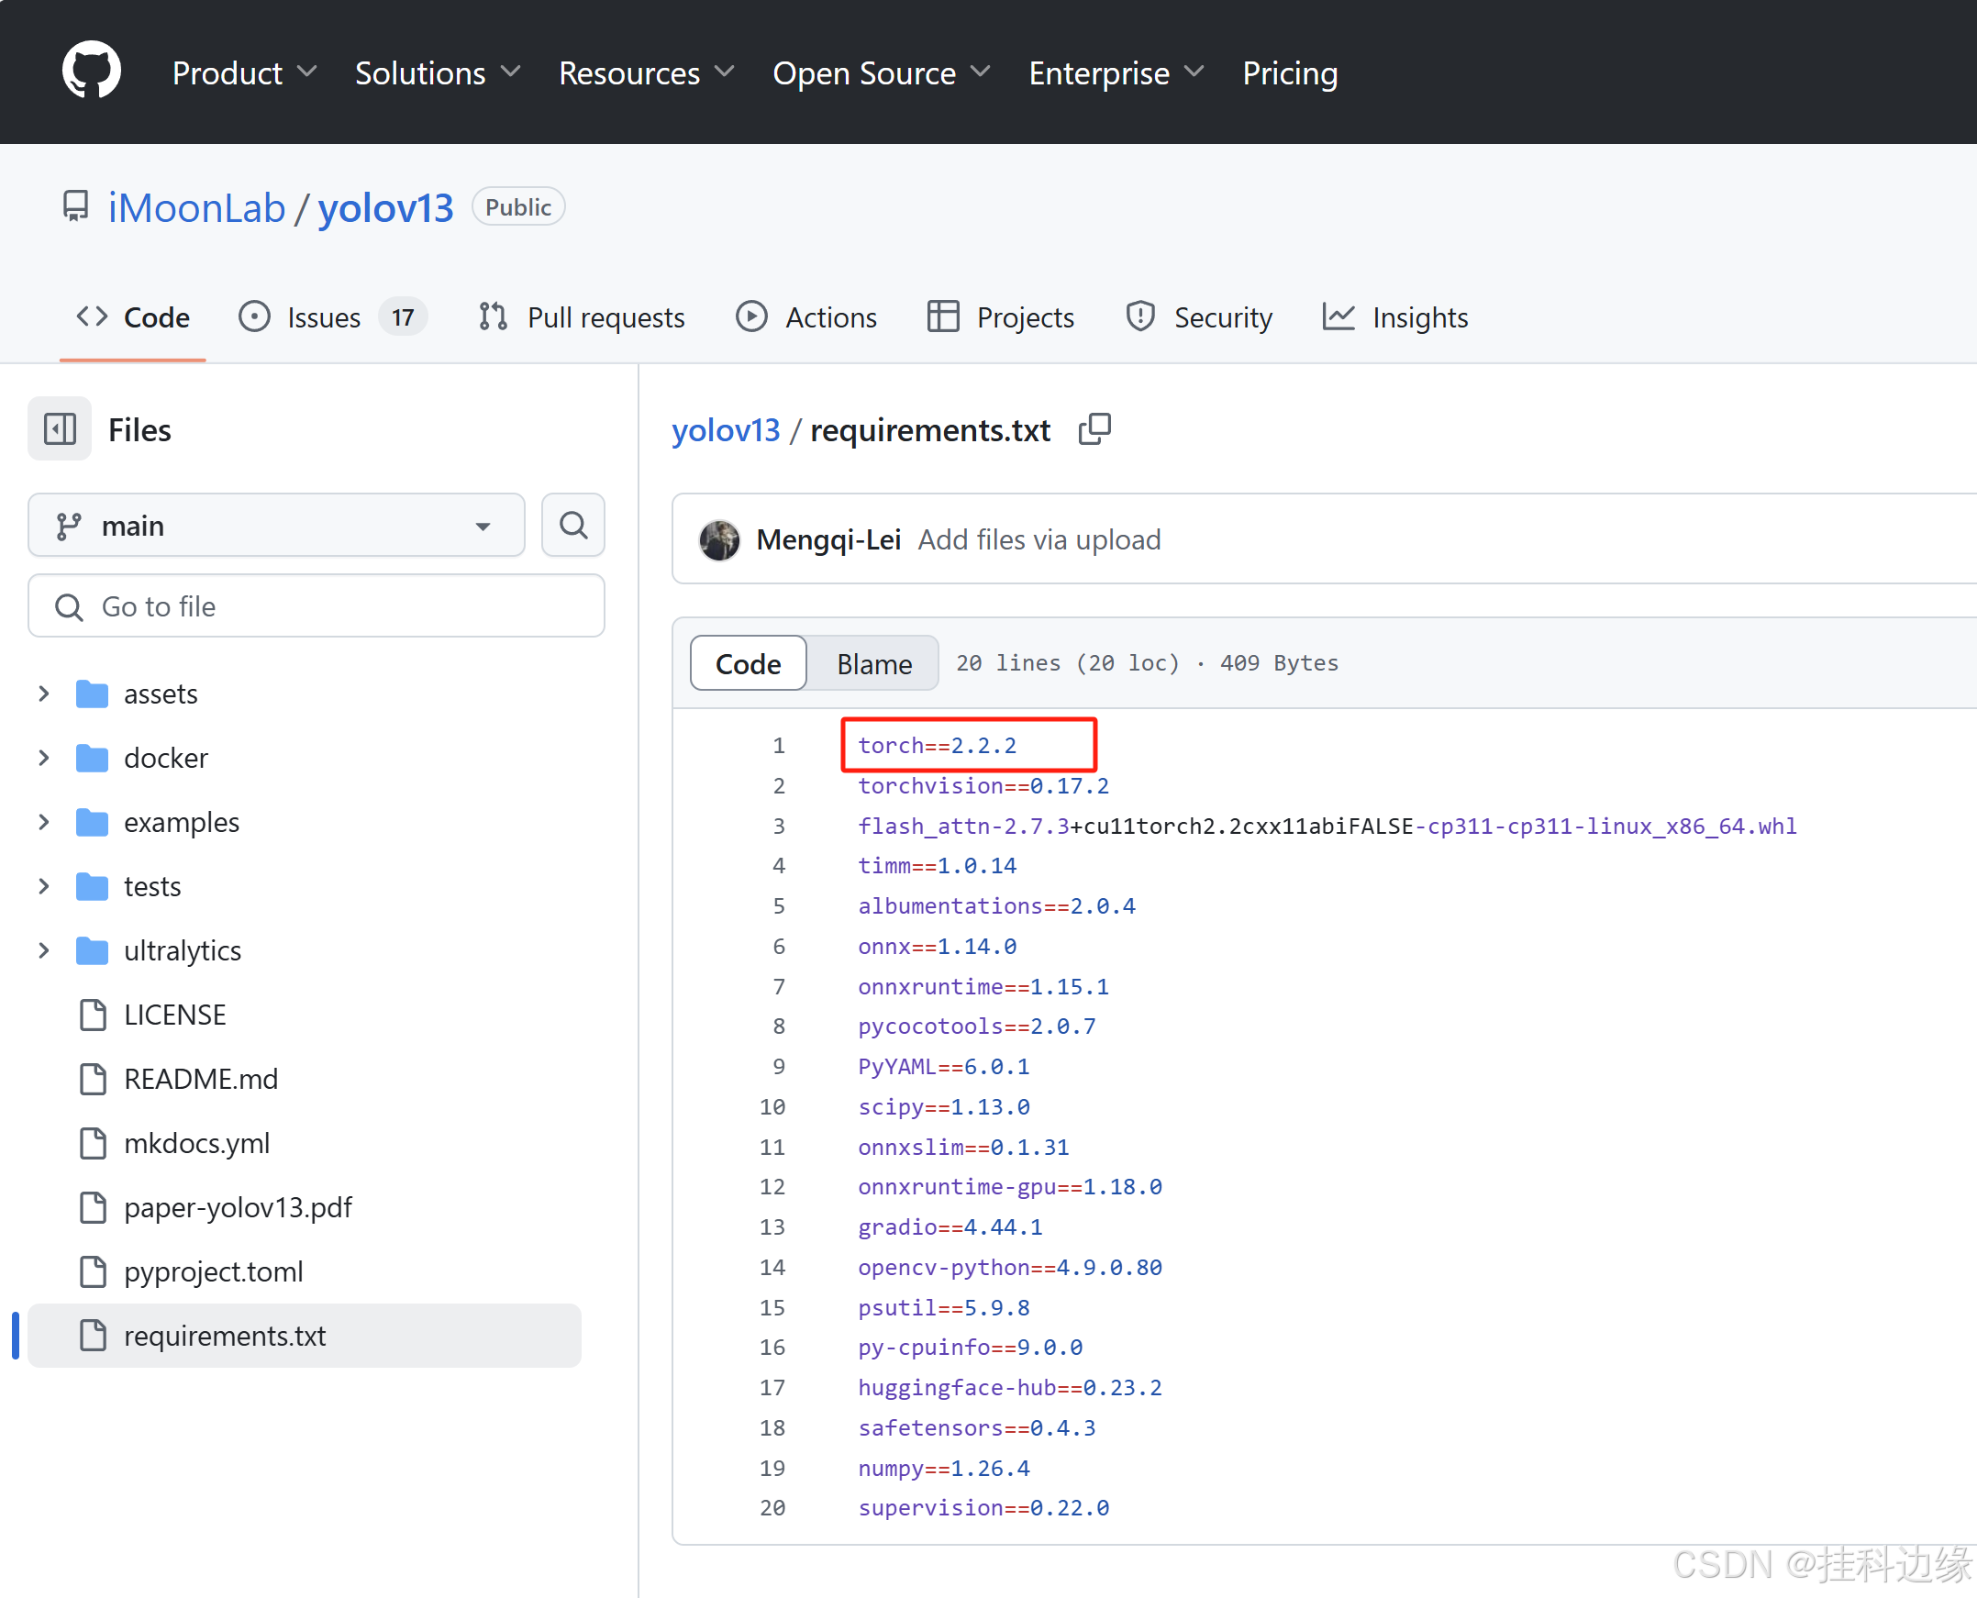
Task: Expand the tests folder chevron
Action: click(43, 886)
